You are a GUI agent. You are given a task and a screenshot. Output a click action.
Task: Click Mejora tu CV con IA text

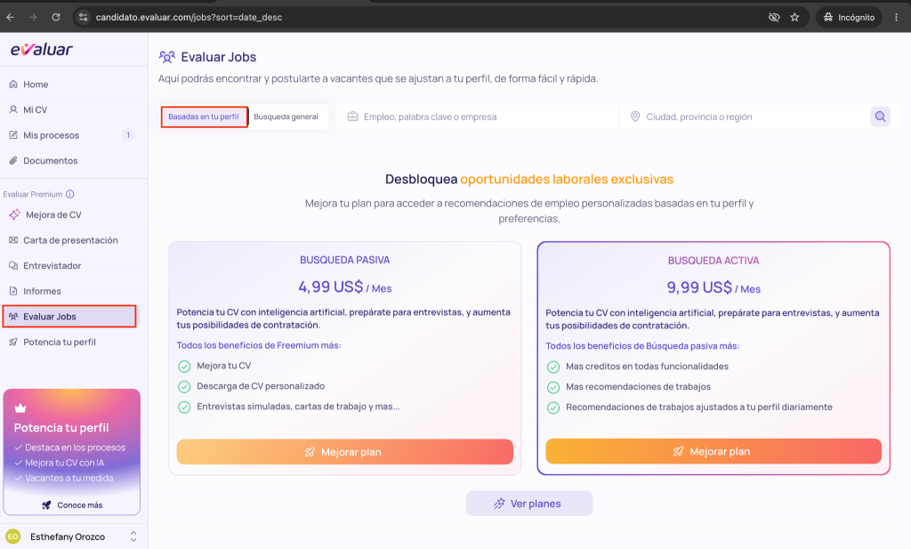tap(64, 463)
